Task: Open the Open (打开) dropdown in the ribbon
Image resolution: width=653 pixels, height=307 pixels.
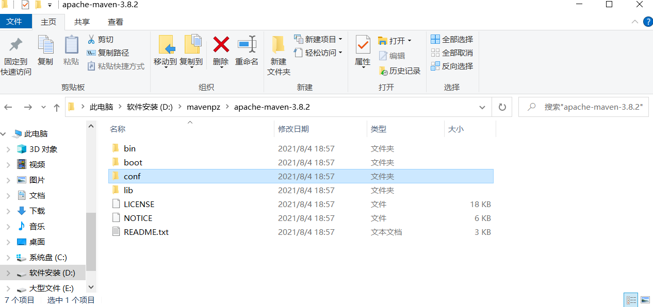Action: [x=410, y=41]
